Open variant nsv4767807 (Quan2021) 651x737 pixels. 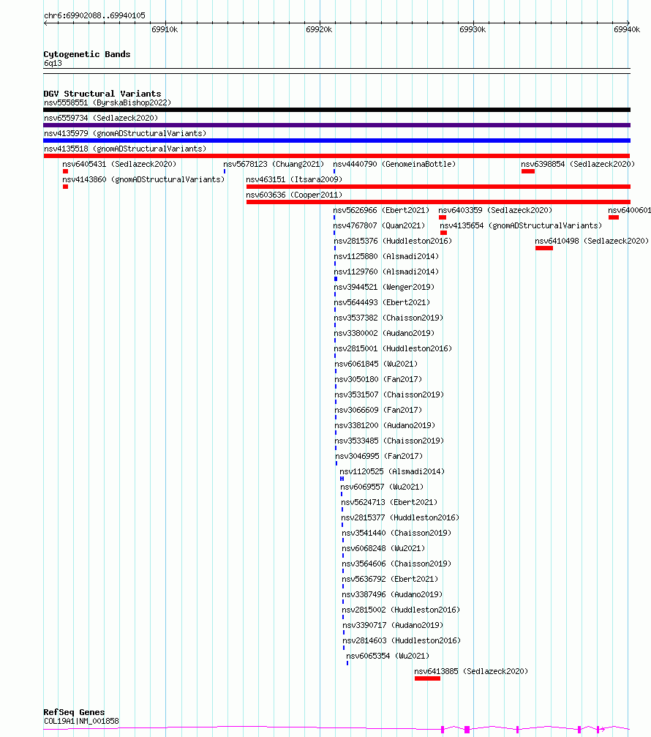379,225
